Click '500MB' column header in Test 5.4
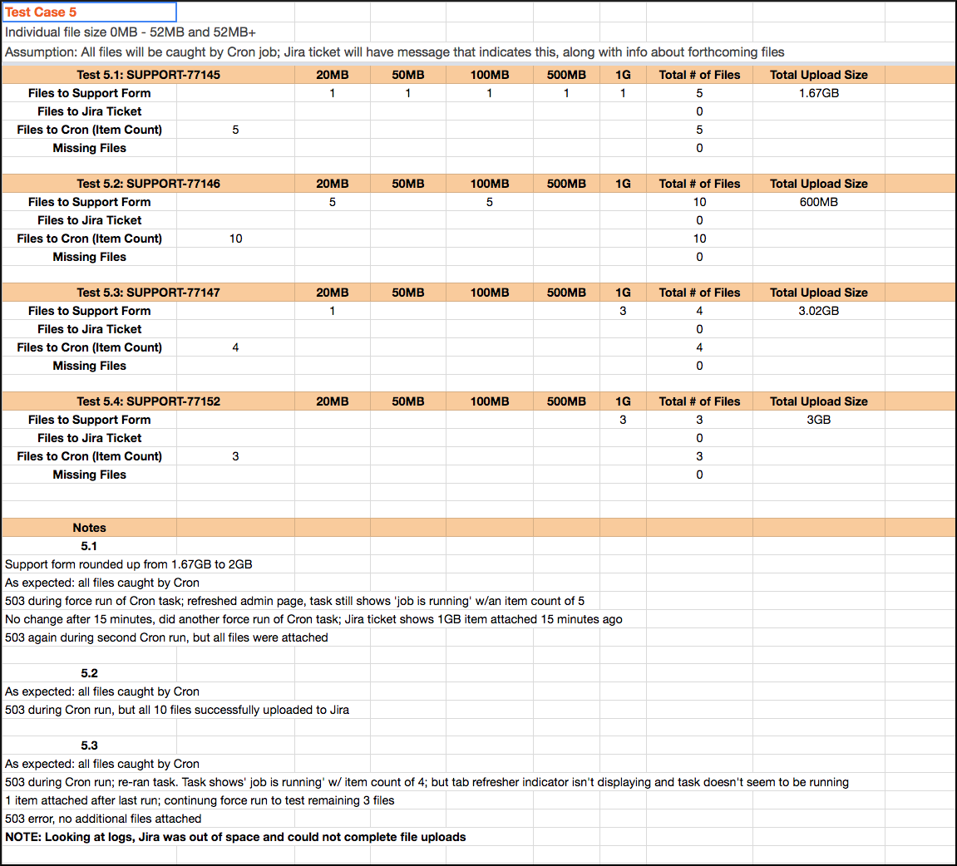Image resolution: width=957 pixels, height=866 pixels. pos(566,401)
